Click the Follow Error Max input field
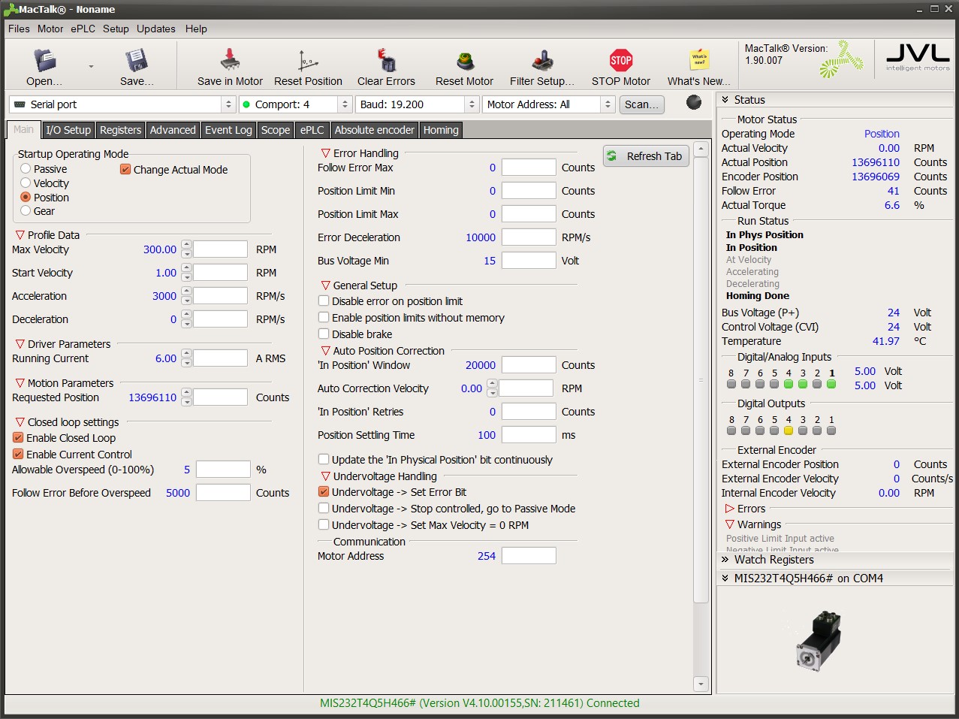The height and width of the screenshot is (719, 959). 529,168
